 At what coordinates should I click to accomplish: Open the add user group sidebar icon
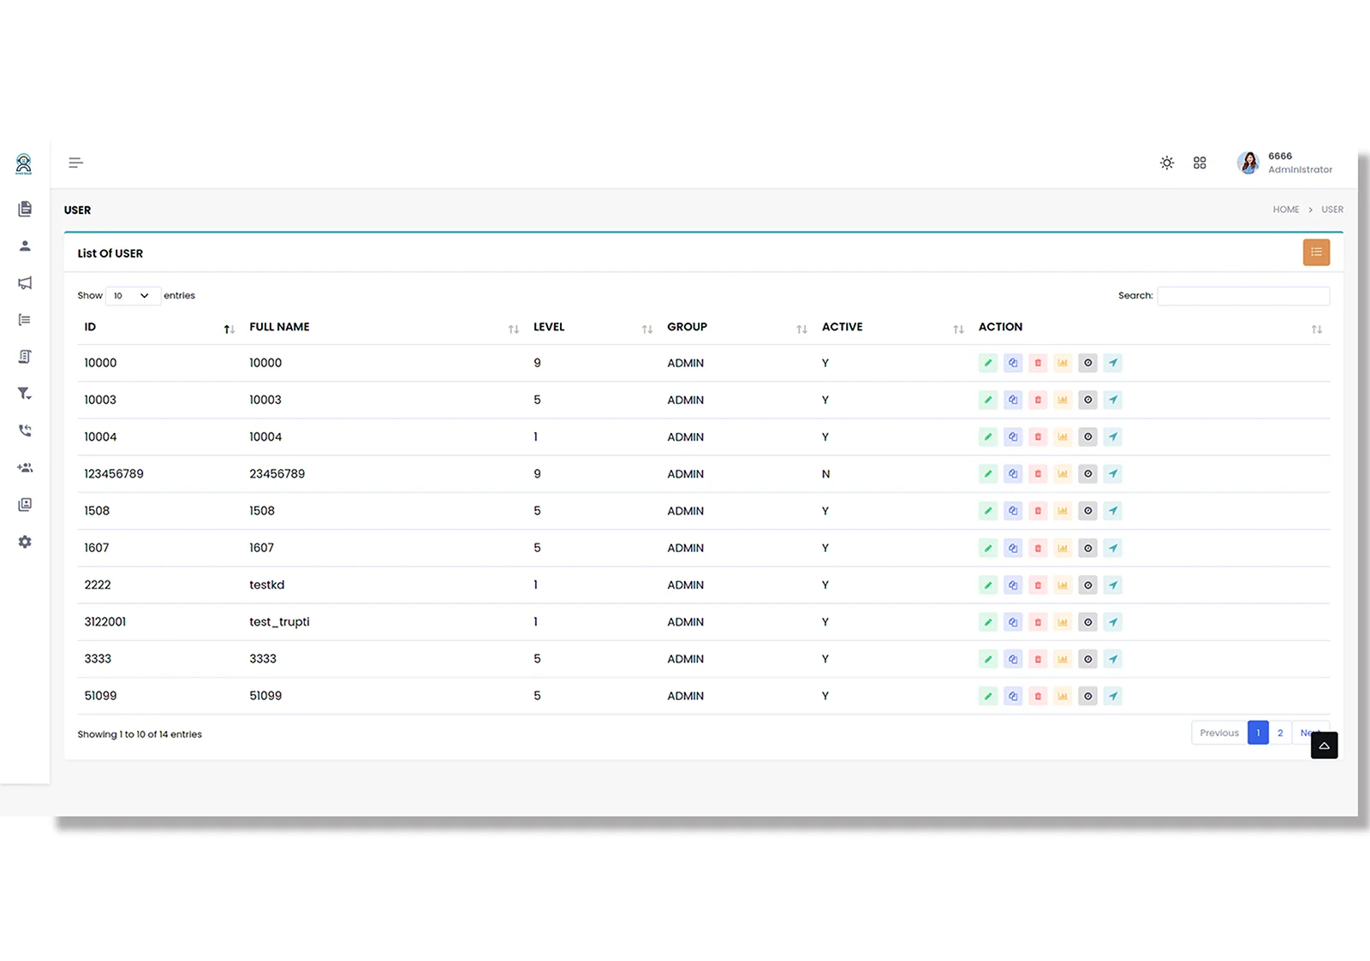[25, 468]
